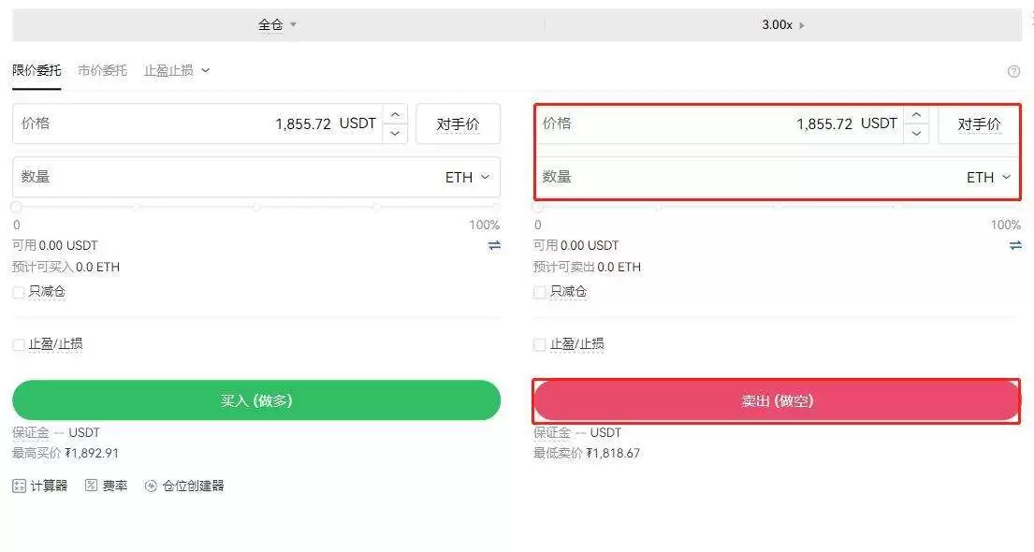Switch to the 市价委托 tab
The image size is (1034, 552).
click(x=102, y=71)
